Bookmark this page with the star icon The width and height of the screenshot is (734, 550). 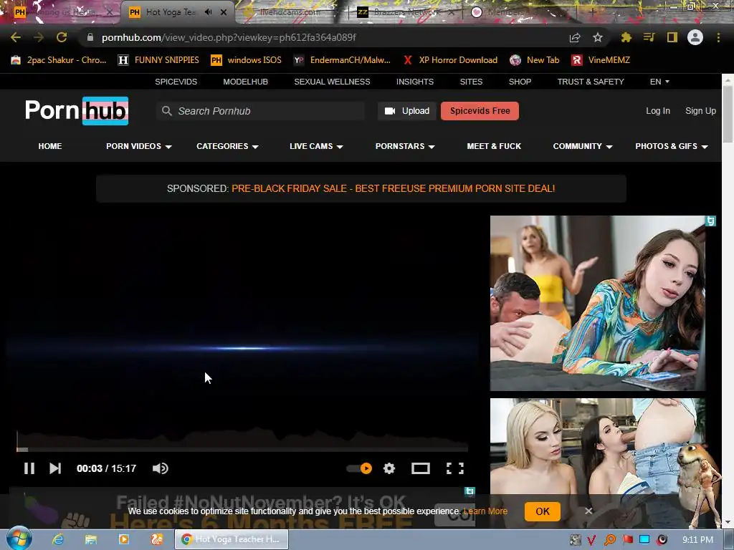click(598, 37)
